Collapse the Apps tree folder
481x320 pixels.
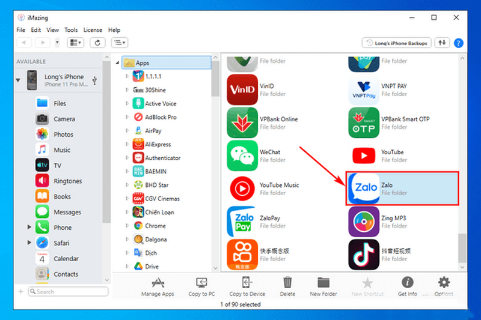click(x=117, y=63)
